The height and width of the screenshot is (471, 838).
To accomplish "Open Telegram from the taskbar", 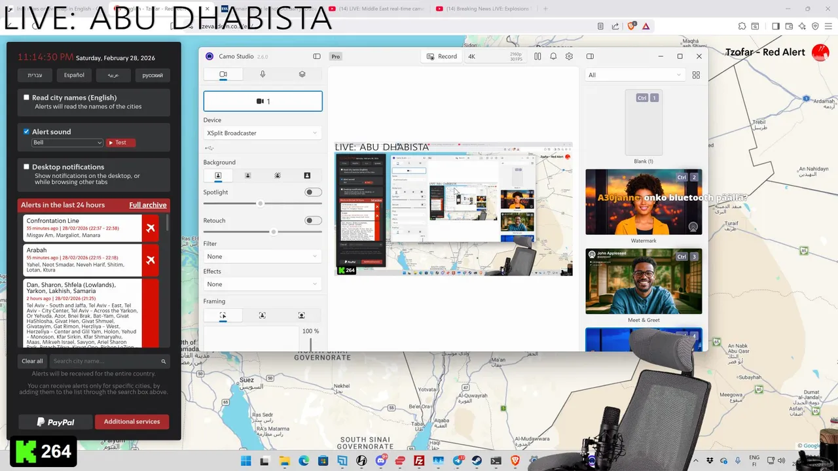I will [458, 461].
